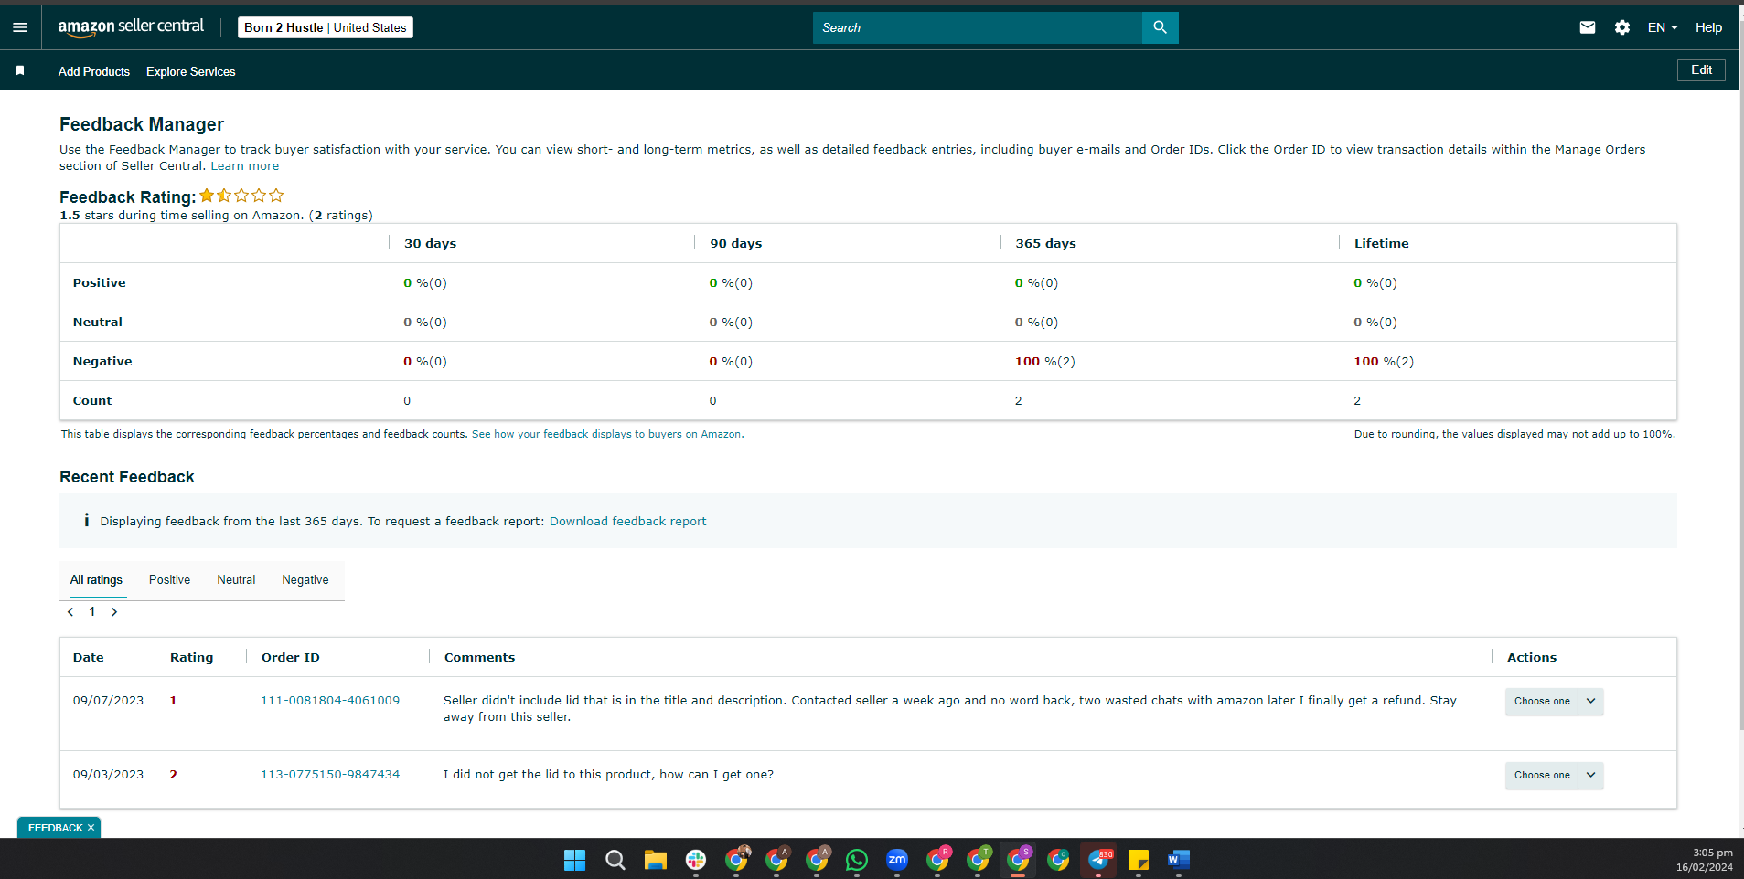
Task: Click the date 09/03/2023
Action: point(108,774)
